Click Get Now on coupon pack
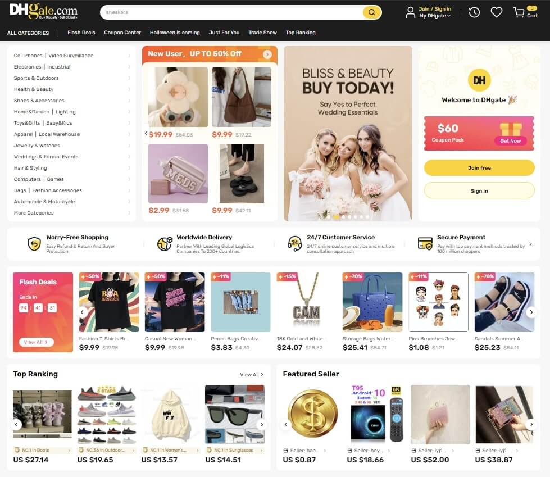 tap(510, 140)
